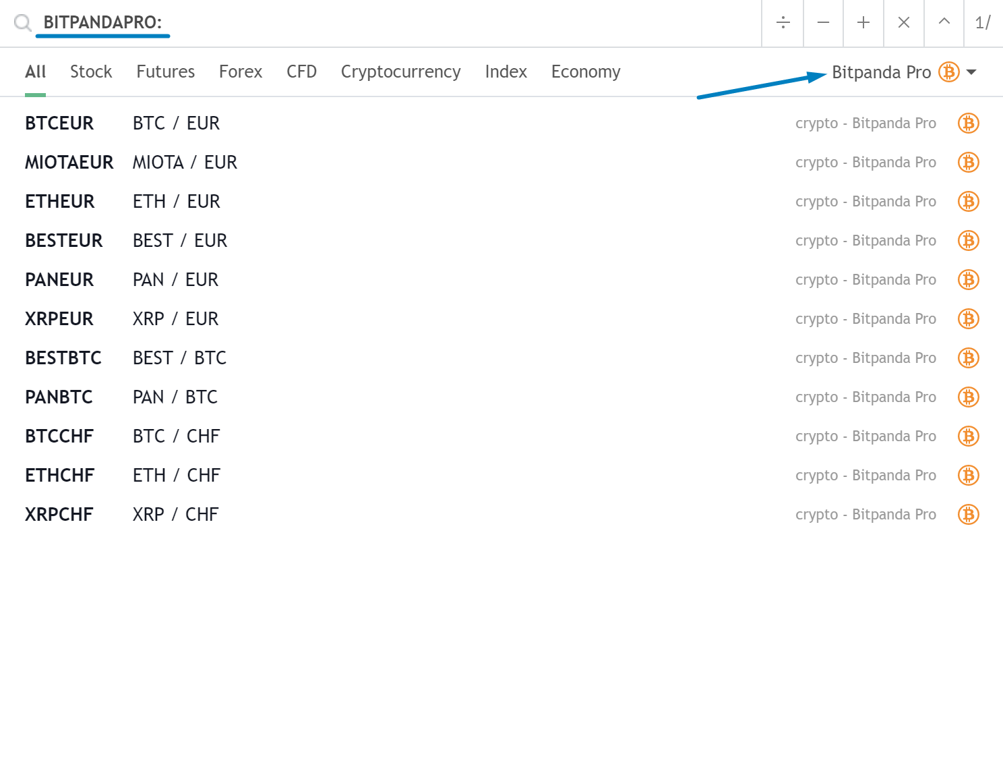Choose the ETHCHF symbol
This screenshot has width=1003, height=765.
click(60, 476)
